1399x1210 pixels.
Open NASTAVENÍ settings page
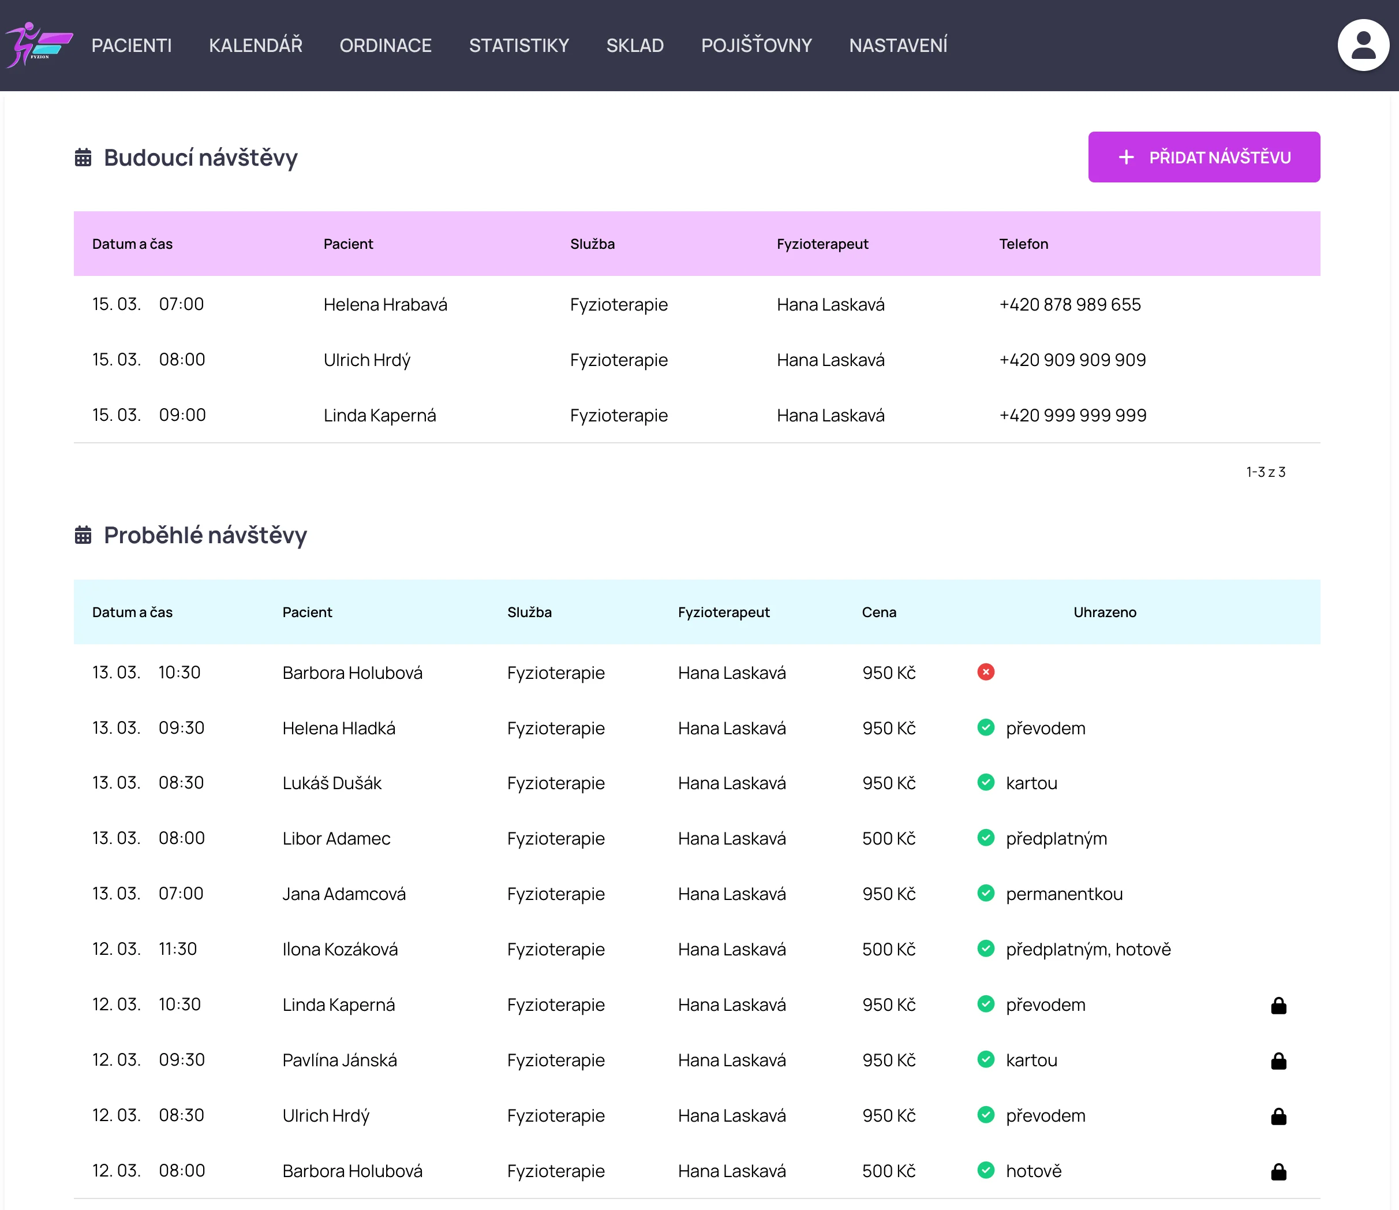(898, 45)
